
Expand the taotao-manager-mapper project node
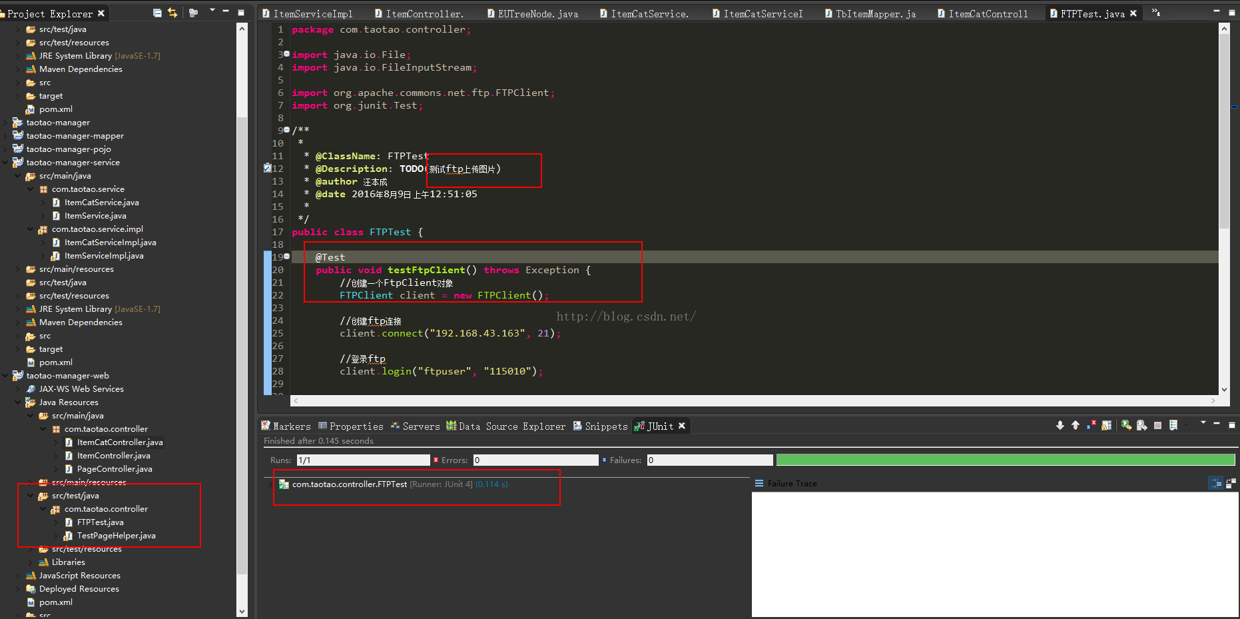[x=5, y=136]
